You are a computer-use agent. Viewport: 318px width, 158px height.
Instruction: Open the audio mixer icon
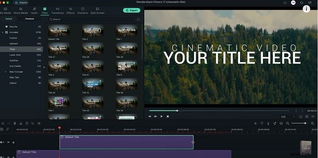(275, 123)
